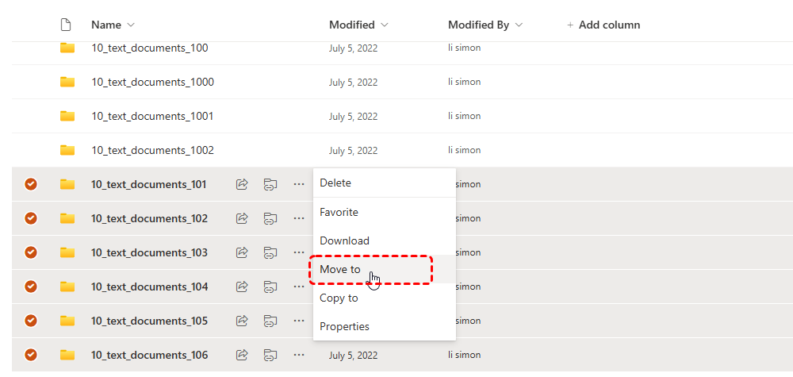
Task: Share the 10_text_documents_104 folder
Action: pos(243,287)
